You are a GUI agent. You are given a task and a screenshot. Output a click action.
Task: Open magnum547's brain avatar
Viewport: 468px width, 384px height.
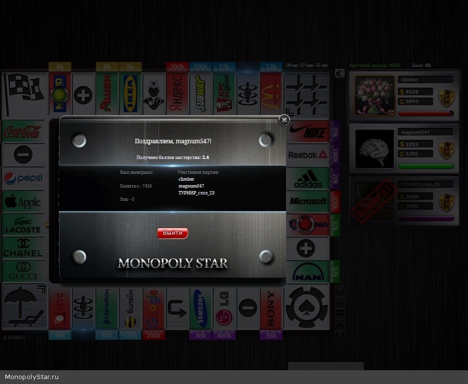coord(374,148)
